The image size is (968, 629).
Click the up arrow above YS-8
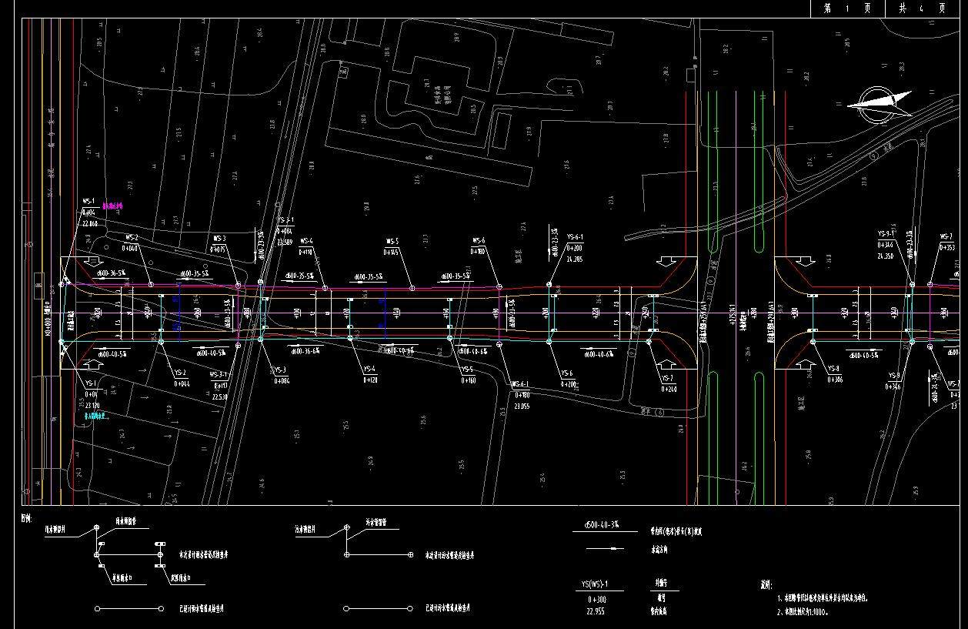click(805, 363)
